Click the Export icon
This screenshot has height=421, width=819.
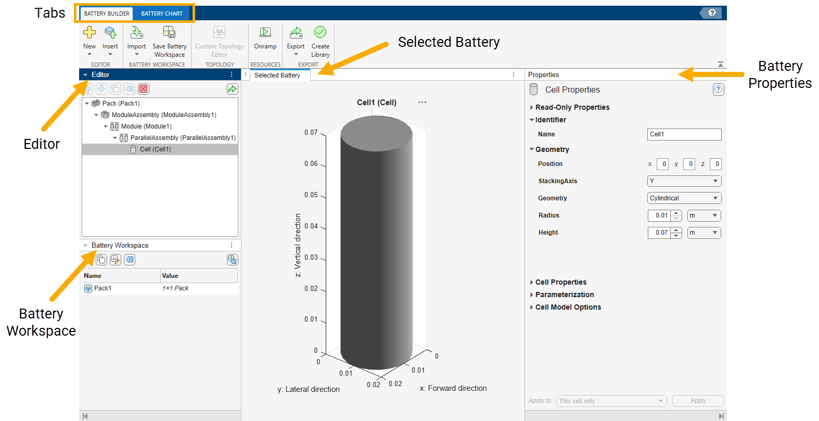click(x=296, y=33)
